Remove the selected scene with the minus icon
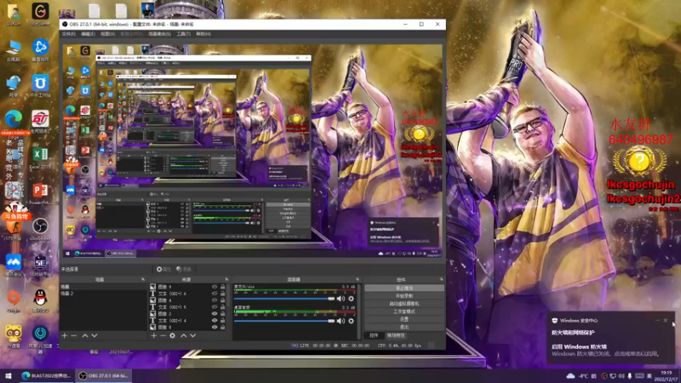 [x=74, y=335]
